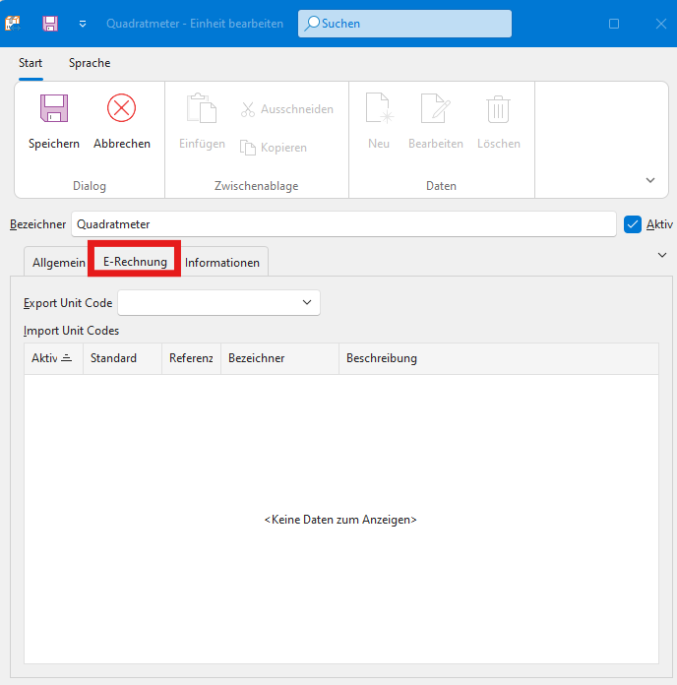
Task: Click the Bearbeiten pencil icon
Action: (435, 108)
